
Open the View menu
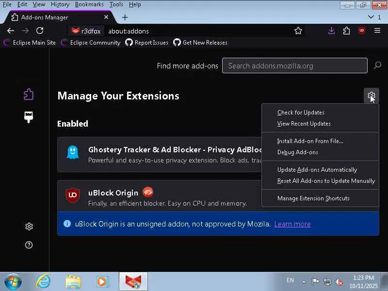point(39,4)
